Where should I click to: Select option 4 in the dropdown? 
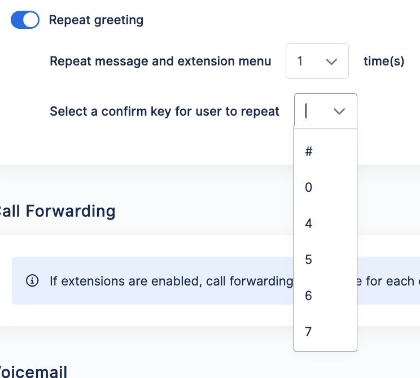[x=326, y=223]
